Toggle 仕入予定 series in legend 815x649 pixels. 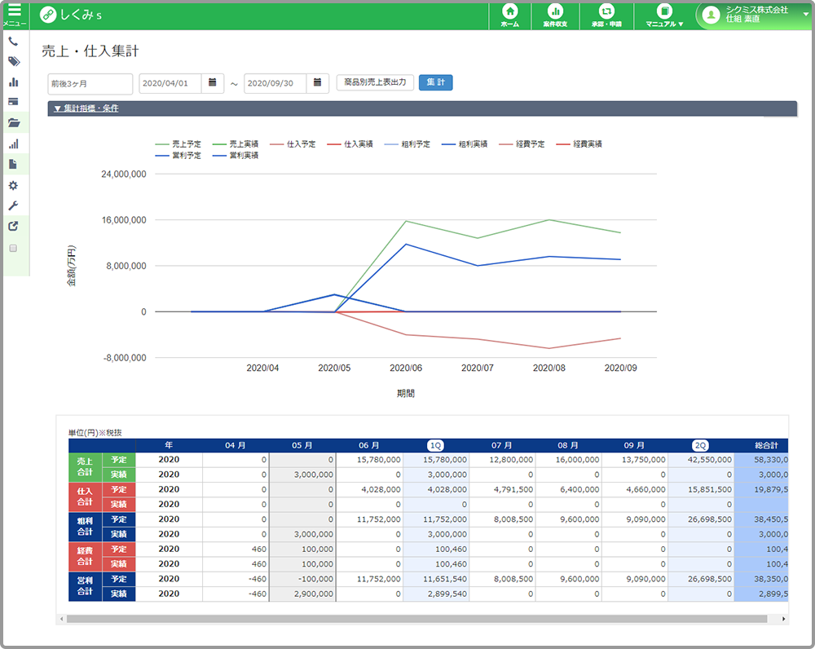pos(293,144)
